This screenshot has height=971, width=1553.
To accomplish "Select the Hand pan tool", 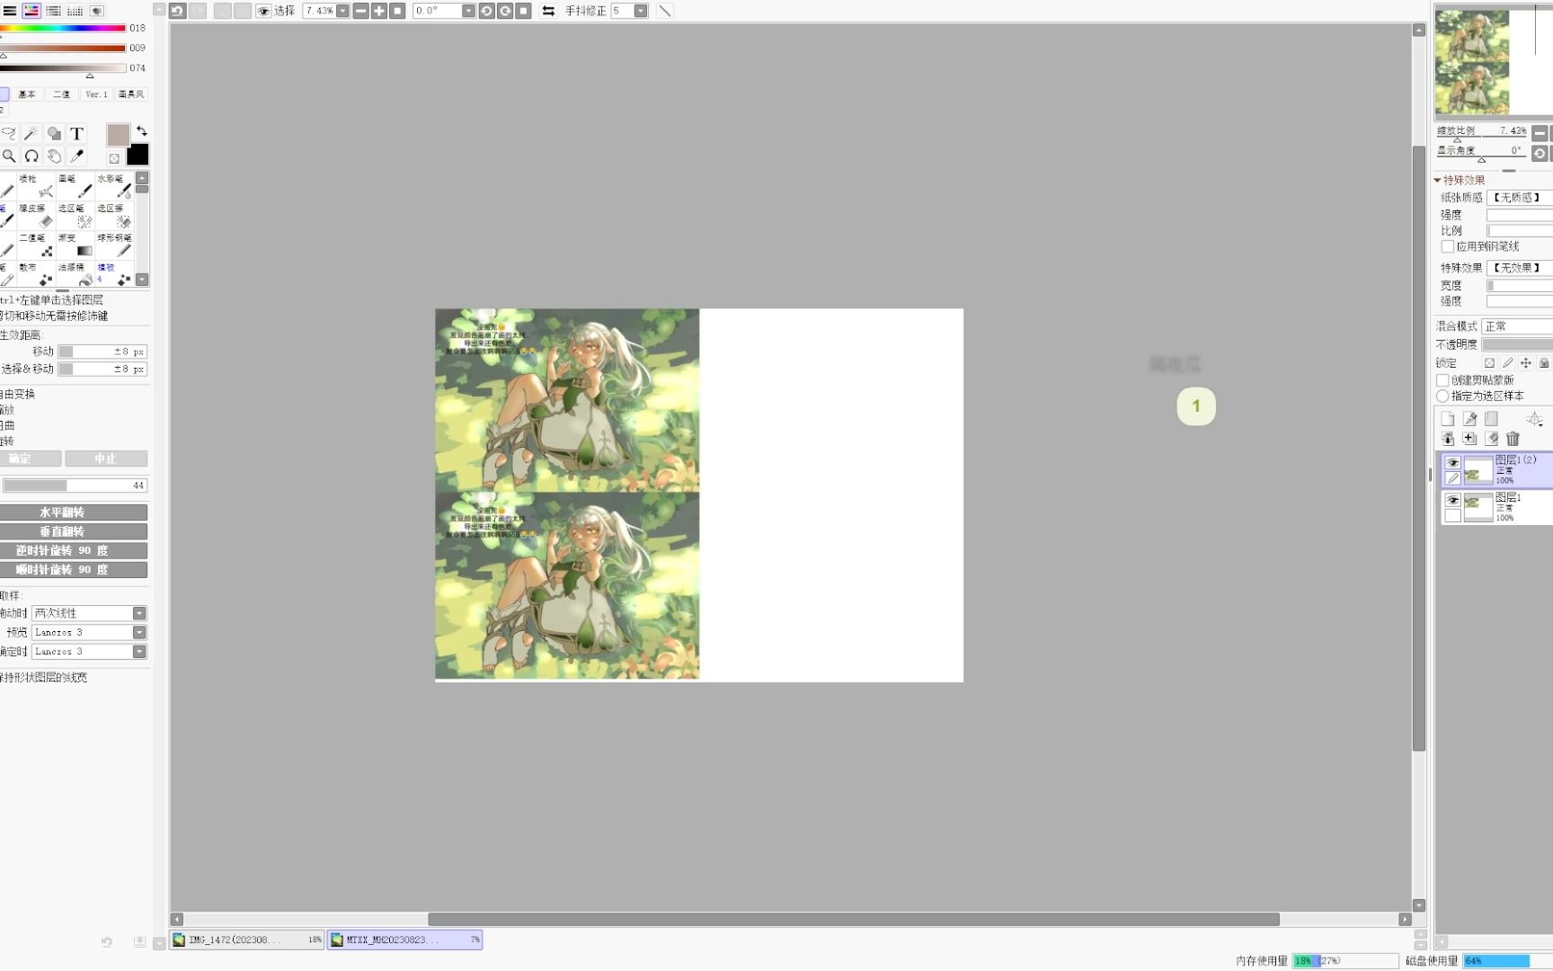I will tap(54, 156).
